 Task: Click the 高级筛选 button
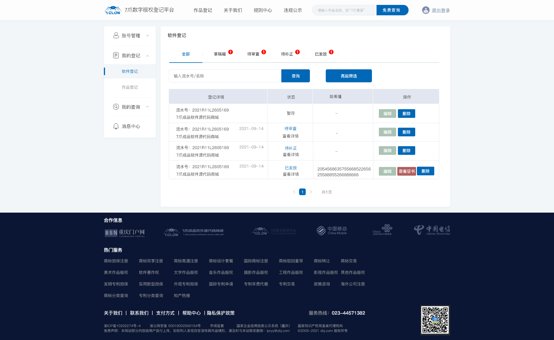click(349, 76)
